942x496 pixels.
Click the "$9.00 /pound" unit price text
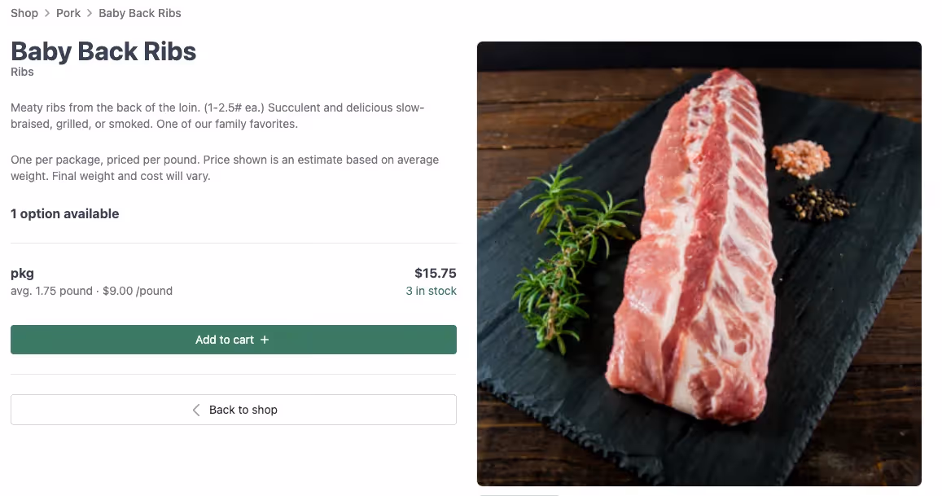136,291
